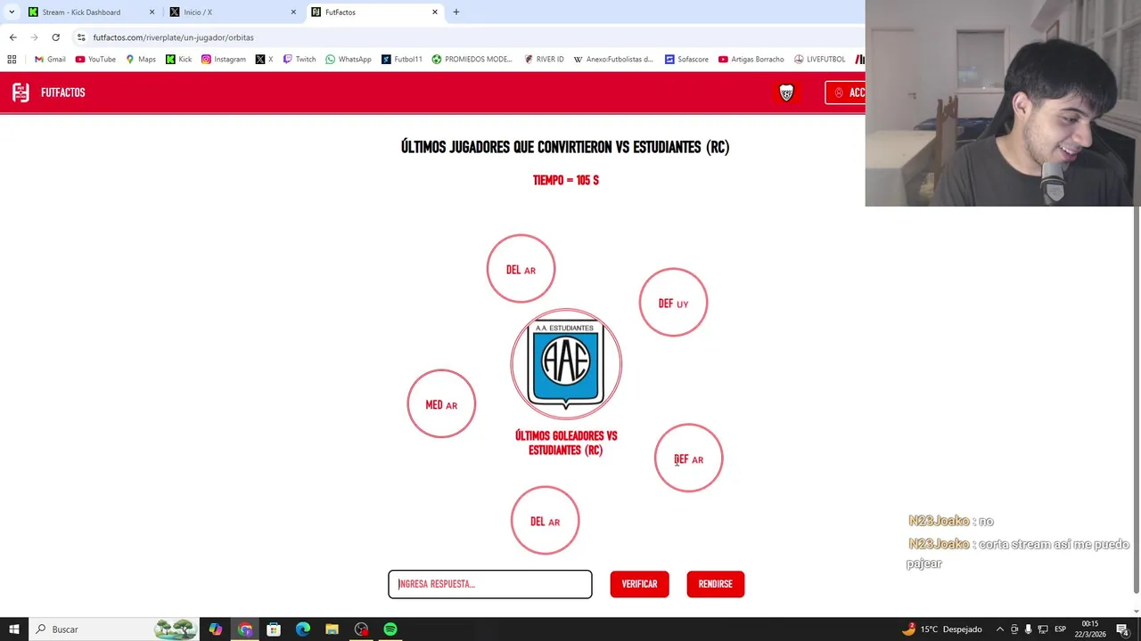Open Microsoft Store from the taskbar
The width and height of the screenshot is (1141, 641).
click(x=274, y=629)
